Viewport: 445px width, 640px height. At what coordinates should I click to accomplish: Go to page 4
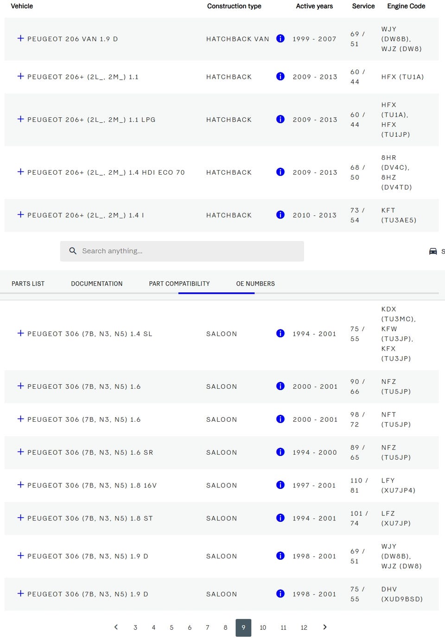click(x=153, y=627)
